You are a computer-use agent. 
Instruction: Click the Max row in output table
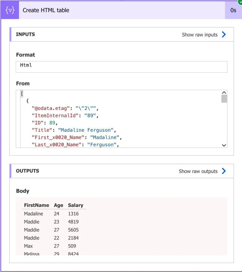(28, 246)
